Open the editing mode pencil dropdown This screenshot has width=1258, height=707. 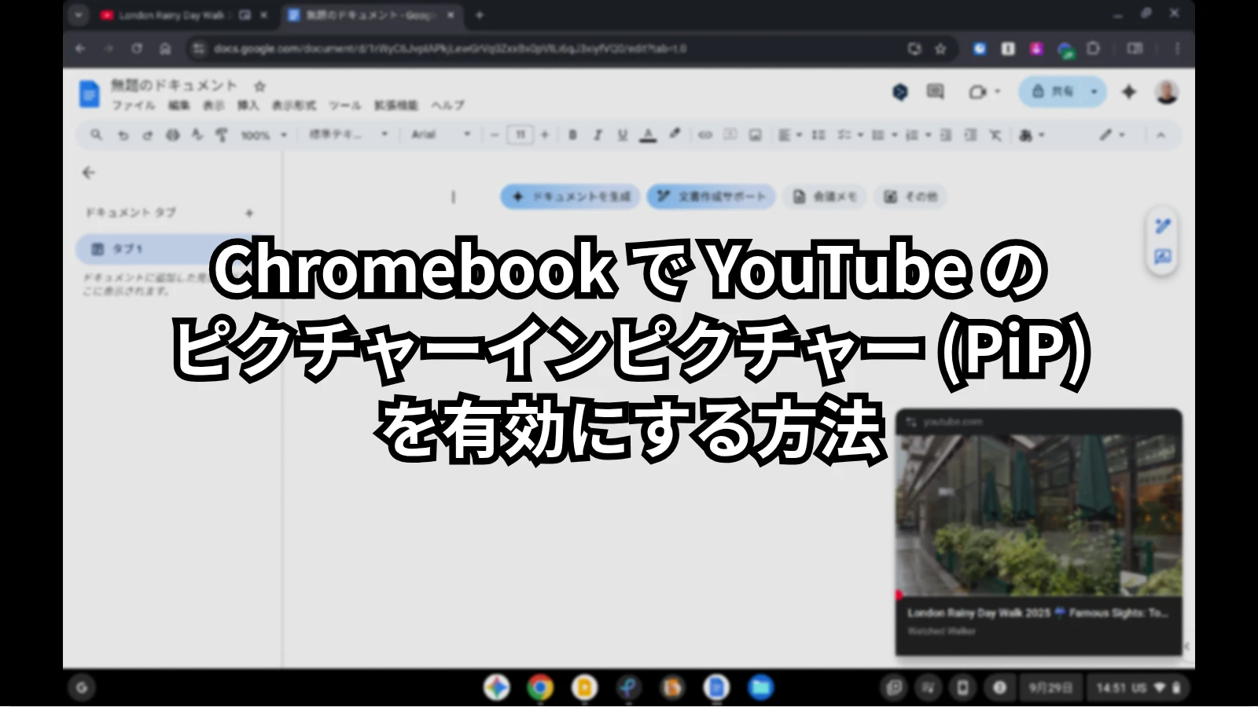pos(1111,135)
